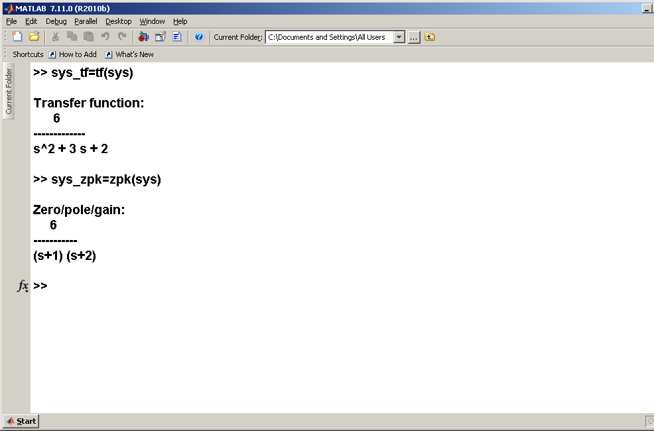This screenshot has width=654, height=431.
Task: Click the denominator s^2 + 3 s + 2
Action: pyautogui.click(x=70, y=149)
